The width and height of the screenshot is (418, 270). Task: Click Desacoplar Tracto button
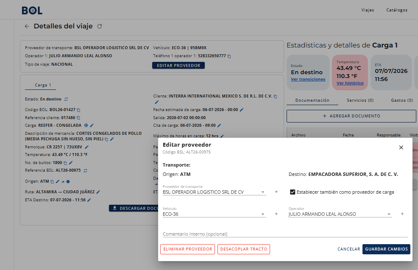coord(244,249)
